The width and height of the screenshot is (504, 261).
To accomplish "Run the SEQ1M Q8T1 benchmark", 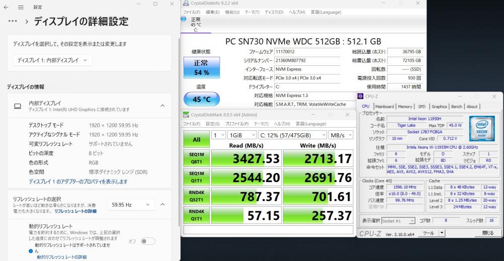I will tap(197, 158).
